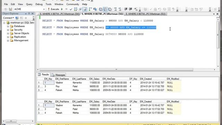
Task: Click Specify Values for Template Parameters icon
Action: pyautogui.click(x=136, y=9)
